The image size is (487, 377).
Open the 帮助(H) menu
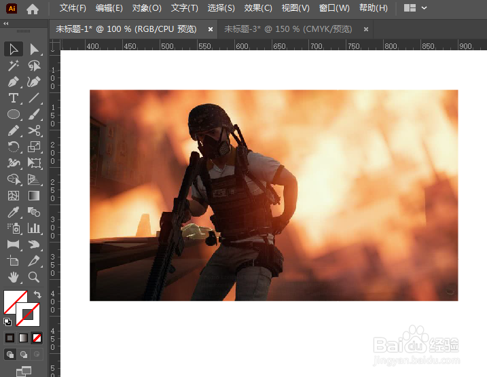[x=374, y=8]
